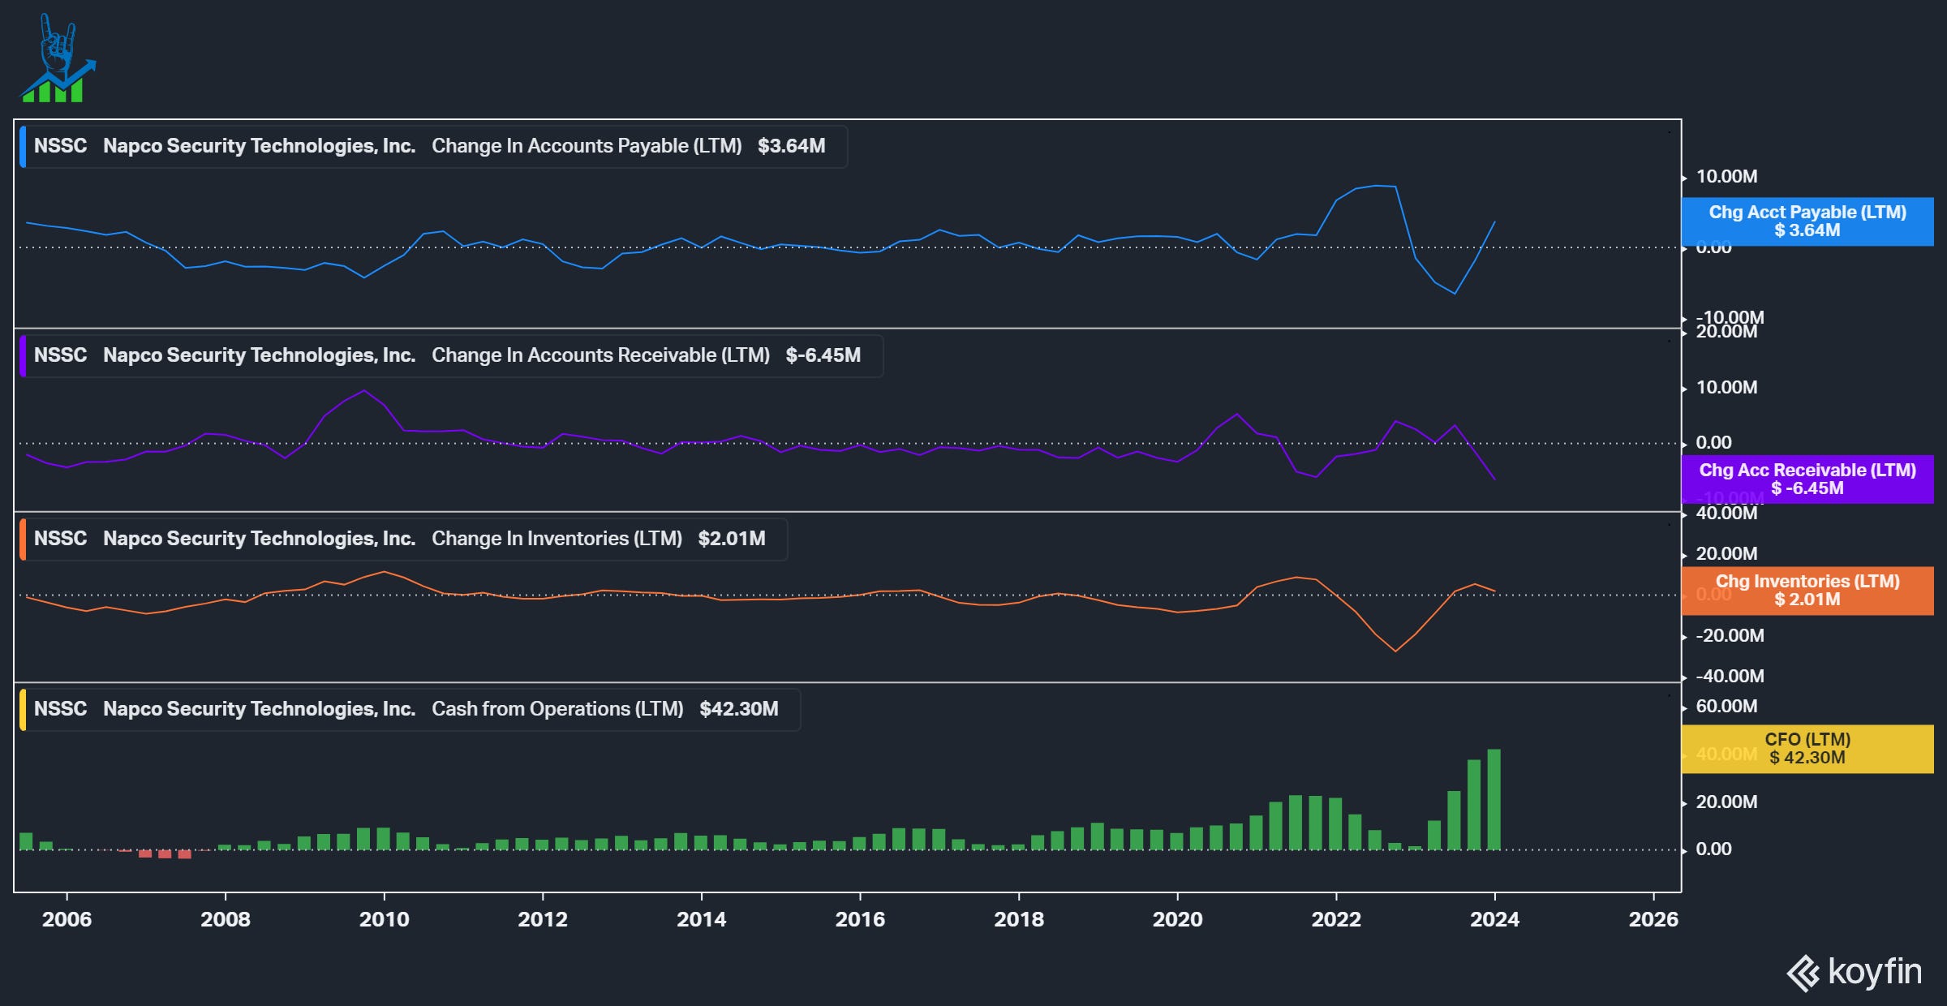
Task: Click the 2006 x-axis label
Action: click(x=67, y=919)
